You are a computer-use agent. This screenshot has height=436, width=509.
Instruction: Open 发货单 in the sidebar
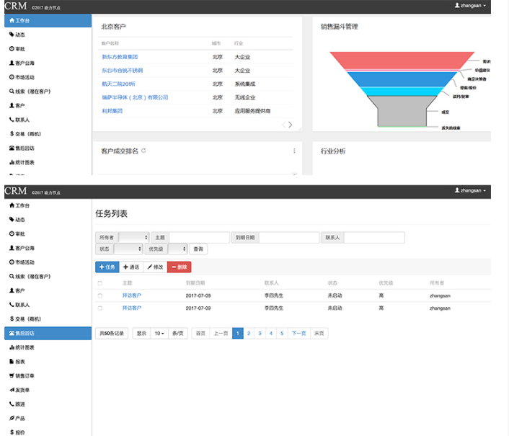coord(22,390)
